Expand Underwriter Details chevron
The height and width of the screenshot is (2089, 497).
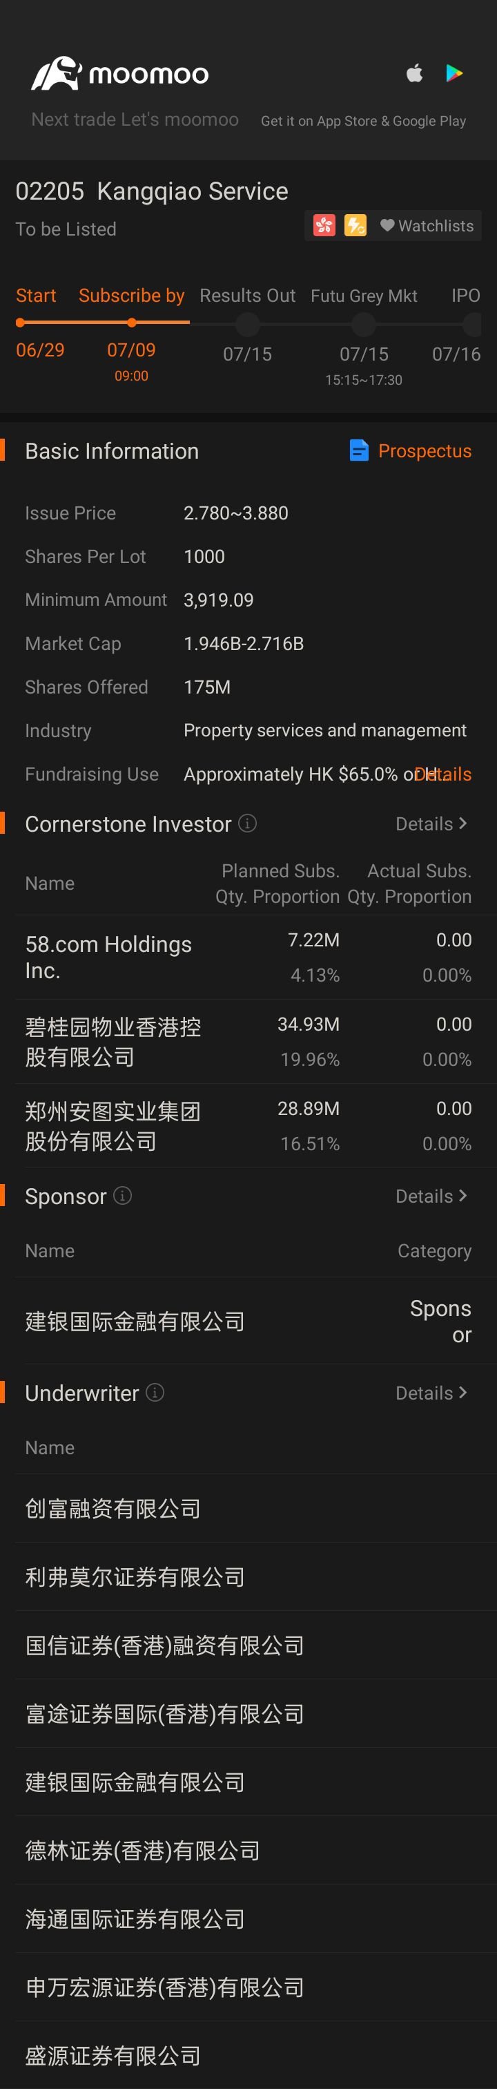(x=463, y=1393)
